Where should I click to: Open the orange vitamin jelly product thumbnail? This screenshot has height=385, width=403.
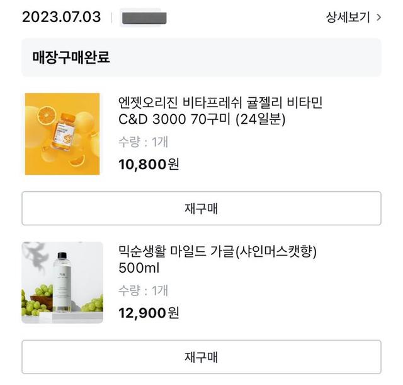[x=62, y=133]
